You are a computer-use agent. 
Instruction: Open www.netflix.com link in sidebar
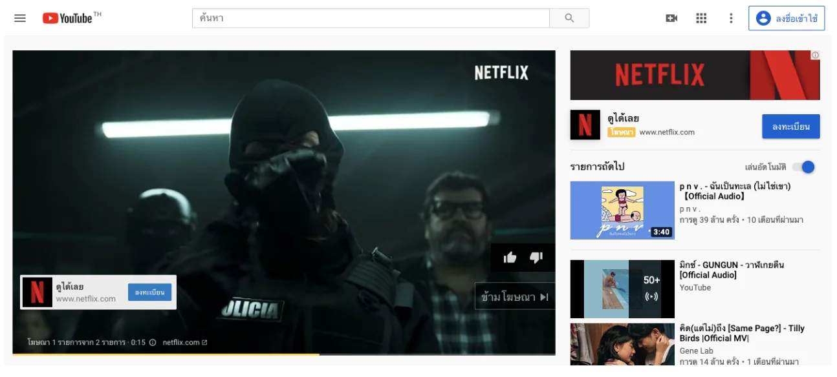pyautogui.click(x=667, y=132)
